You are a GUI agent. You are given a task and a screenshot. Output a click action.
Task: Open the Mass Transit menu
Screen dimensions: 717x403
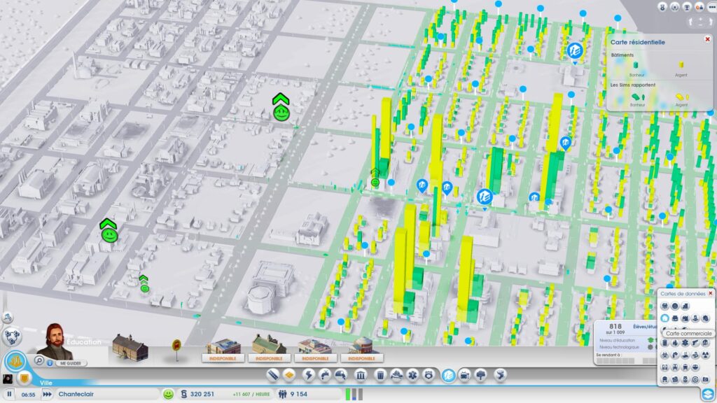(465, 375)
